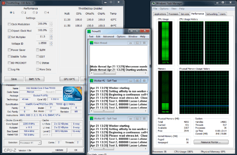Click the OK button in CPU-Z
Image resolution: width=237 pixels, height=155 pixels.
click(x=76, y=150)
